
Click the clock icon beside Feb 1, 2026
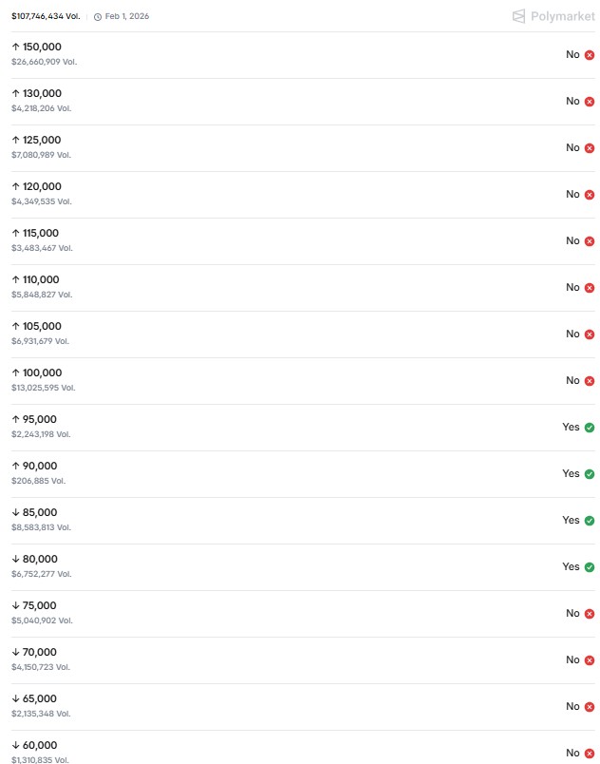tap(98, 17)
